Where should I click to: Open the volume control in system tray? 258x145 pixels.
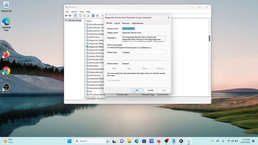(x=233, y=141)
